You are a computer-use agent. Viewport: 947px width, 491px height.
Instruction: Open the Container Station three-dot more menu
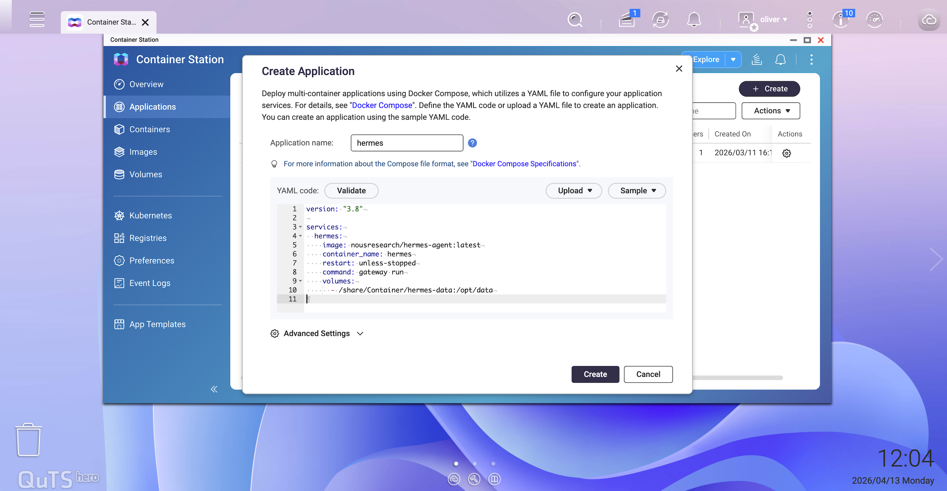tap(811, 60)
